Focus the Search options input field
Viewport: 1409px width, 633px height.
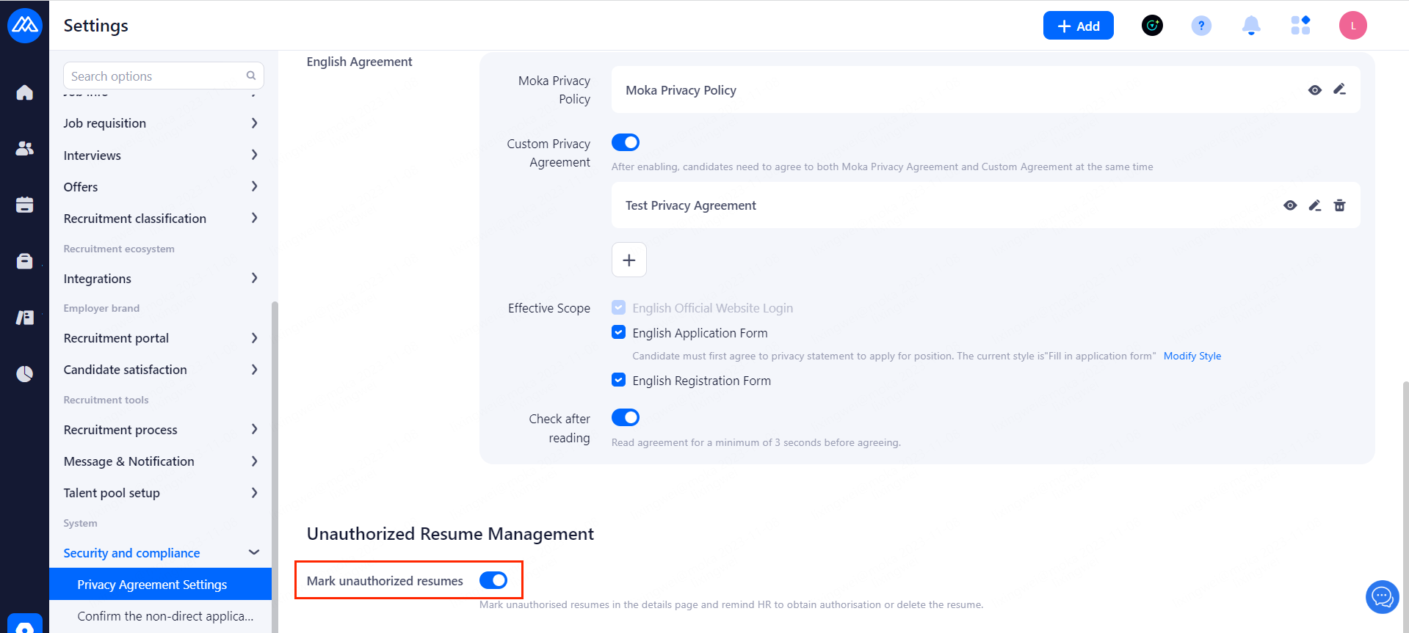(x=156, y=76)
